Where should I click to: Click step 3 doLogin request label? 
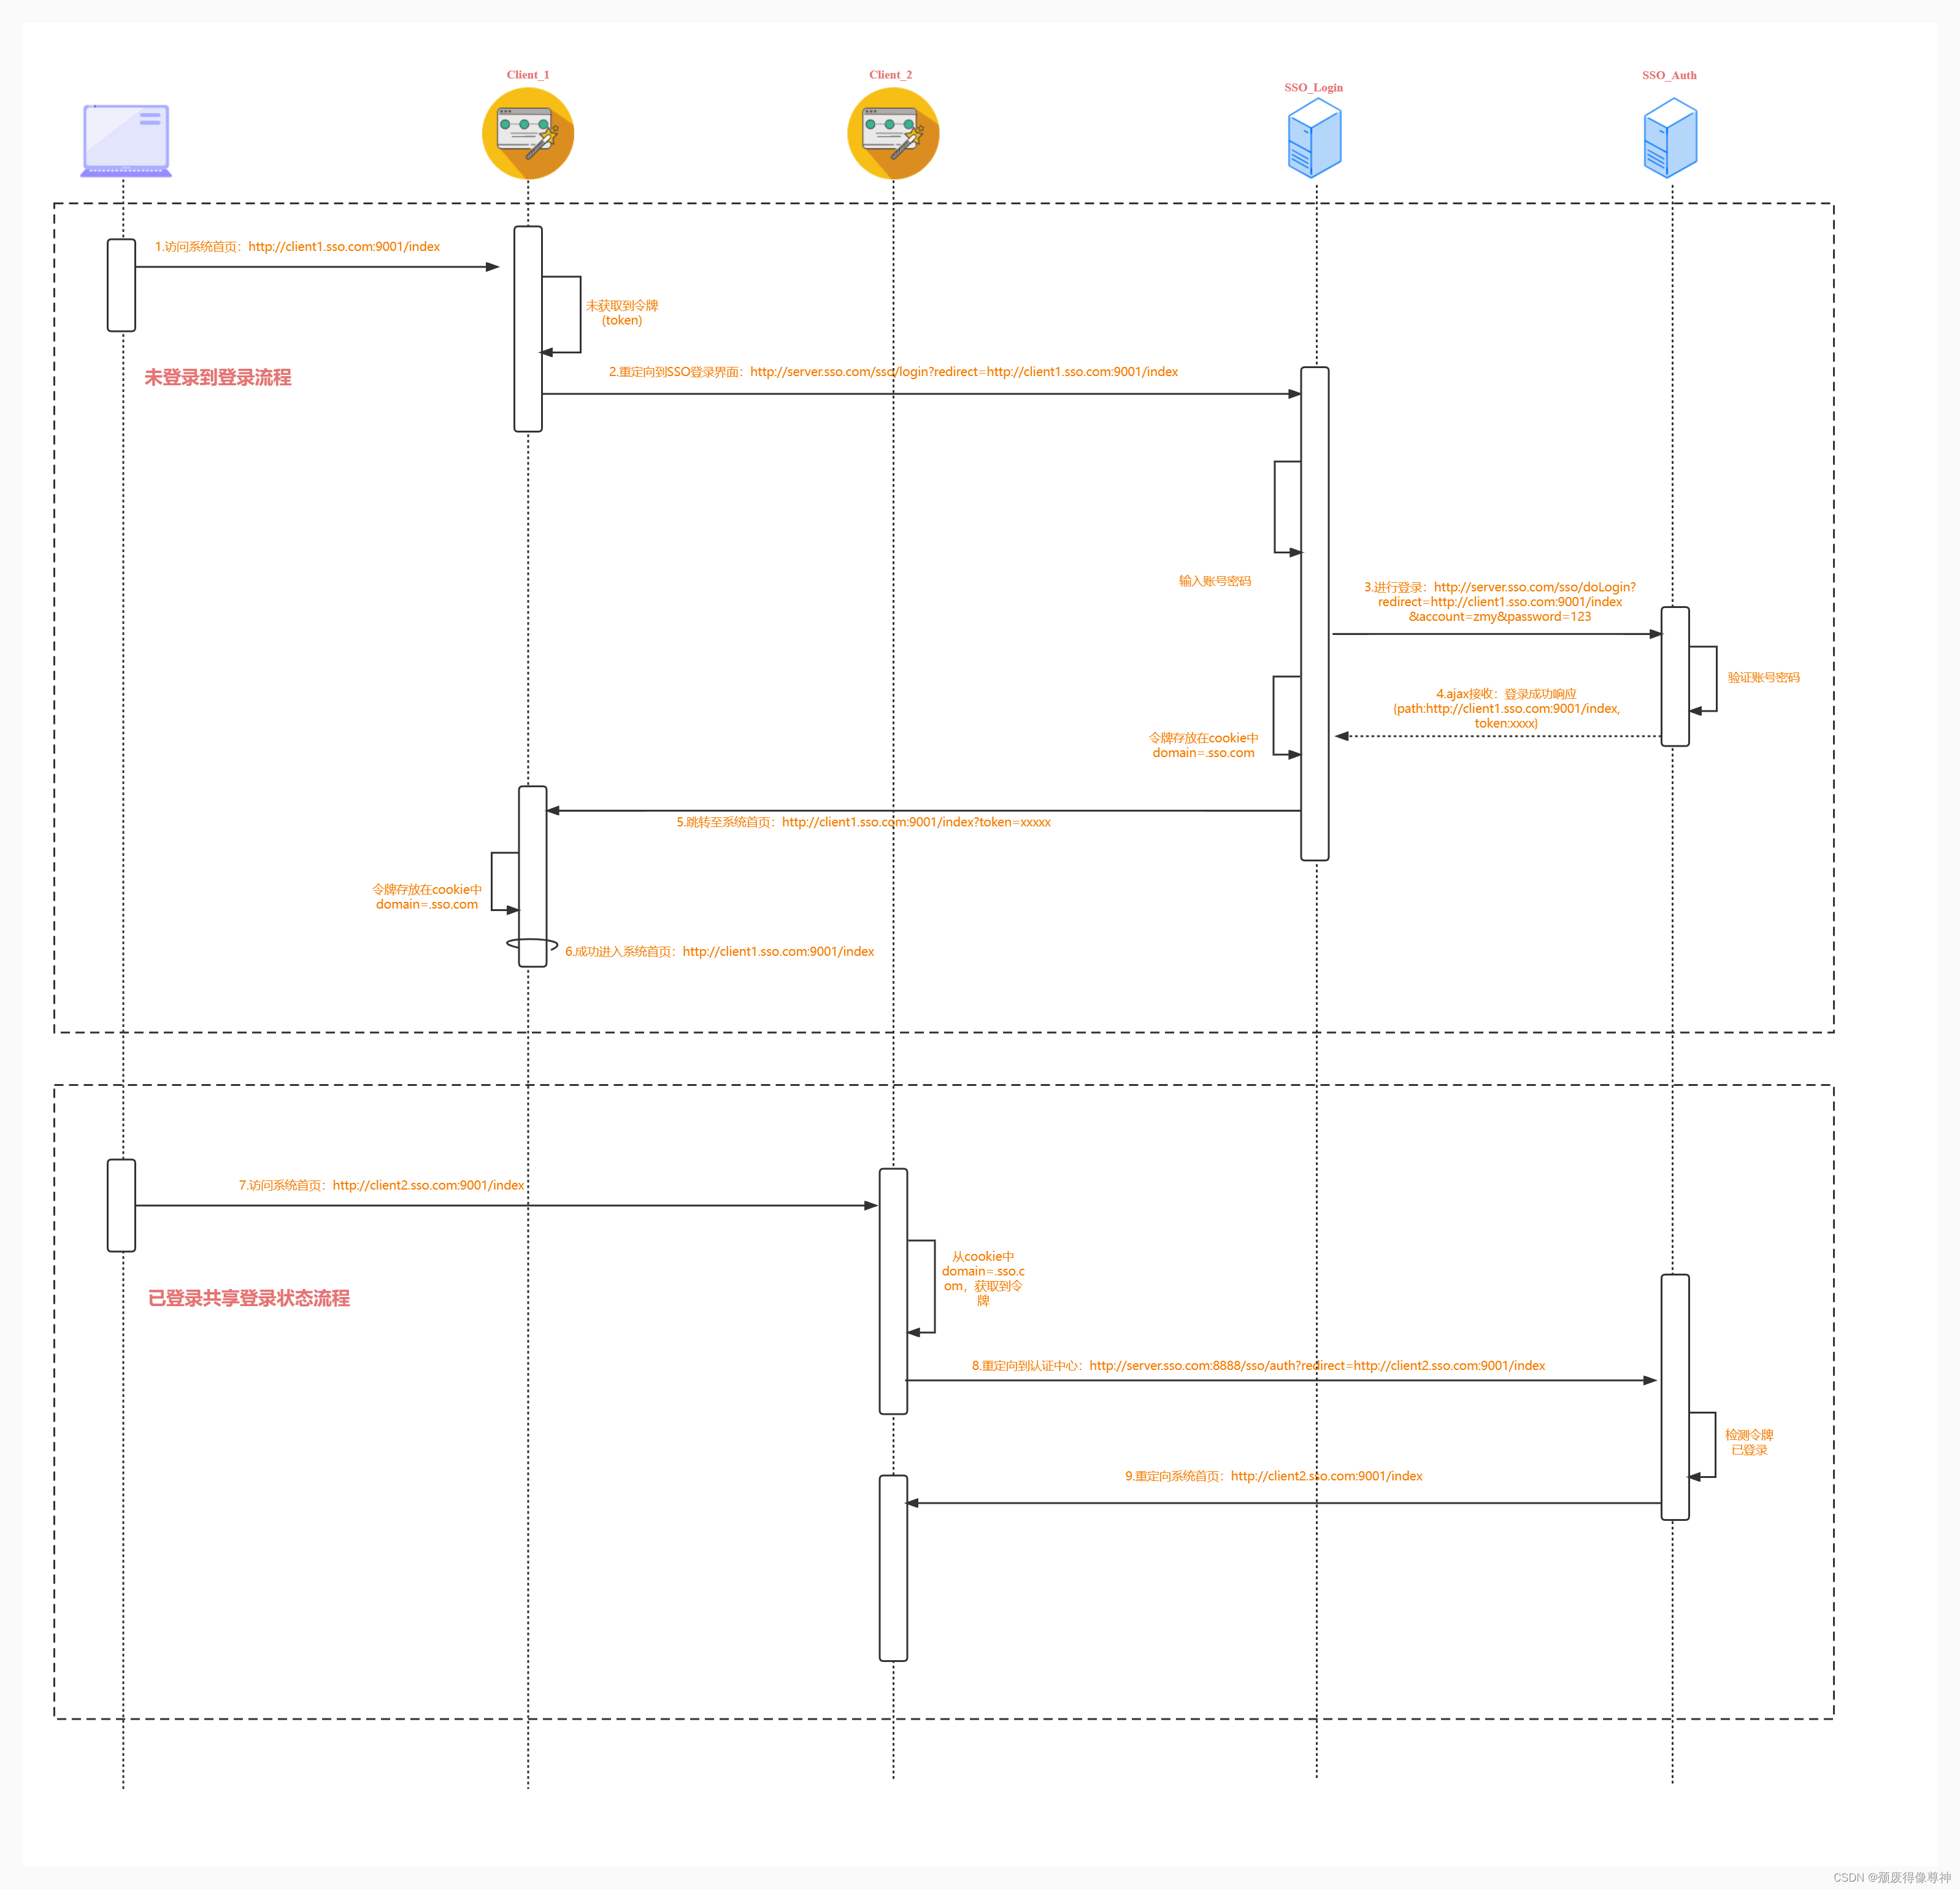pyautogui.click(x=1500, y=602)
